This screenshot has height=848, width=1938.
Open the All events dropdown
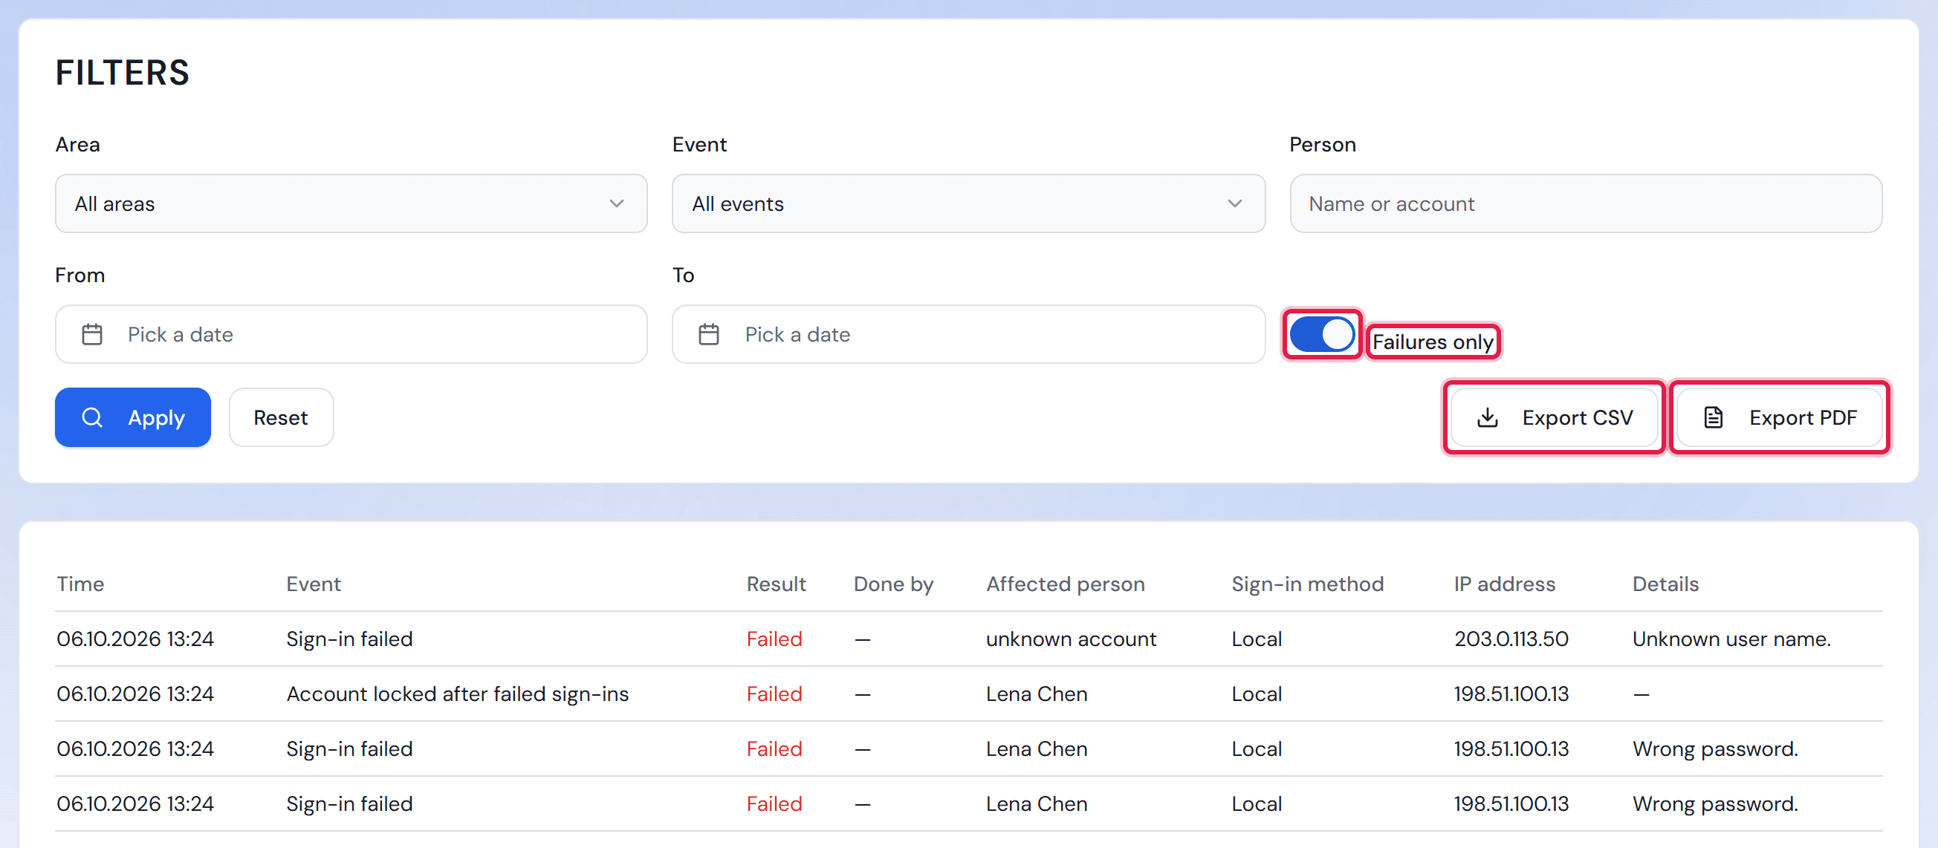[968, 203]
